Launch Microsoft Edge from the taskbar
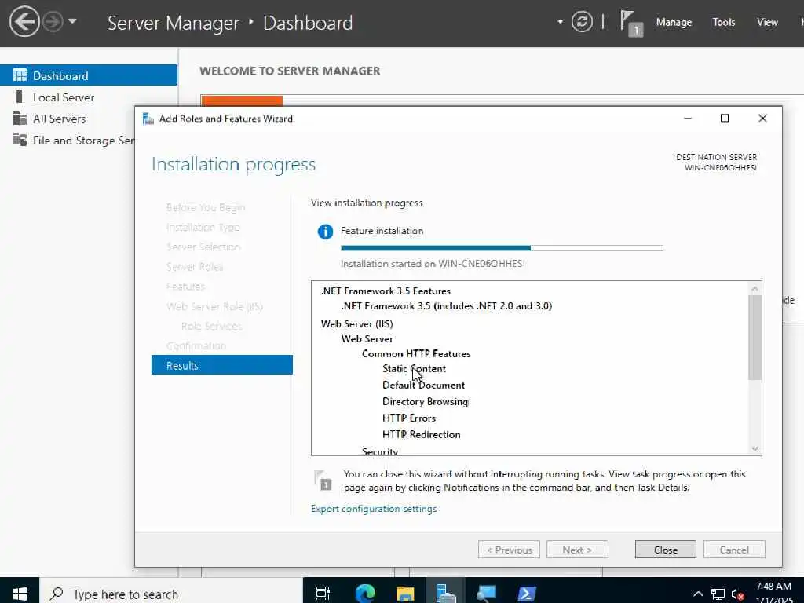The image size is (804, 603). pos(364,594)
